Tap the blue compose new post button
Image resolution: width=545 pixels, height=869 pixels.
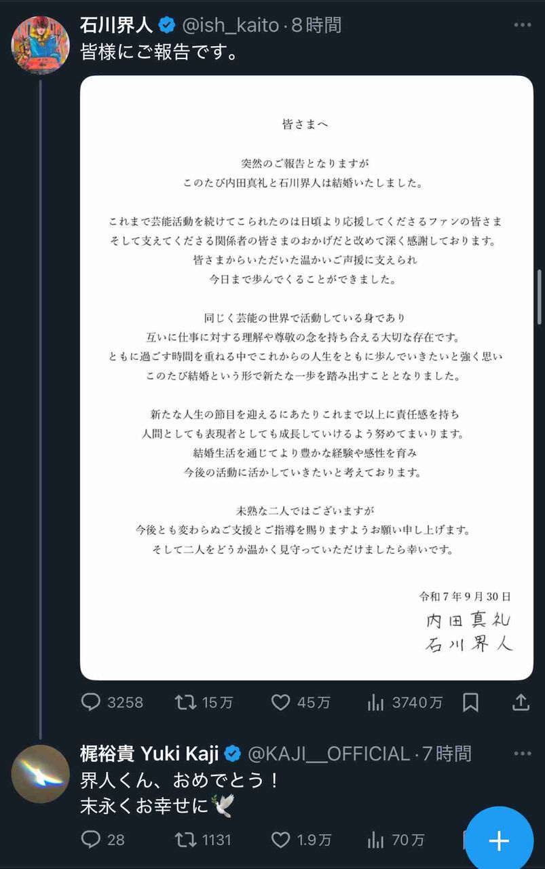point(500,840)
